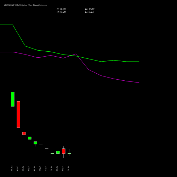Click the '02 Jul' date axis label
177x177 pixels.
23,169
